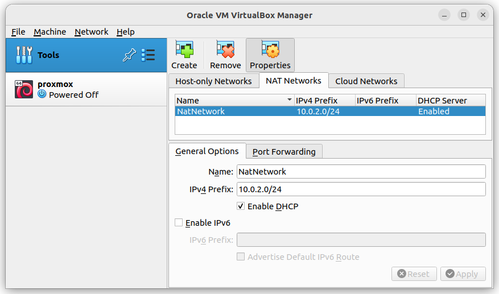Viewport: 499px width, 294px height.
Task: Sort by the Name column header
Action: tap(234, 101)
